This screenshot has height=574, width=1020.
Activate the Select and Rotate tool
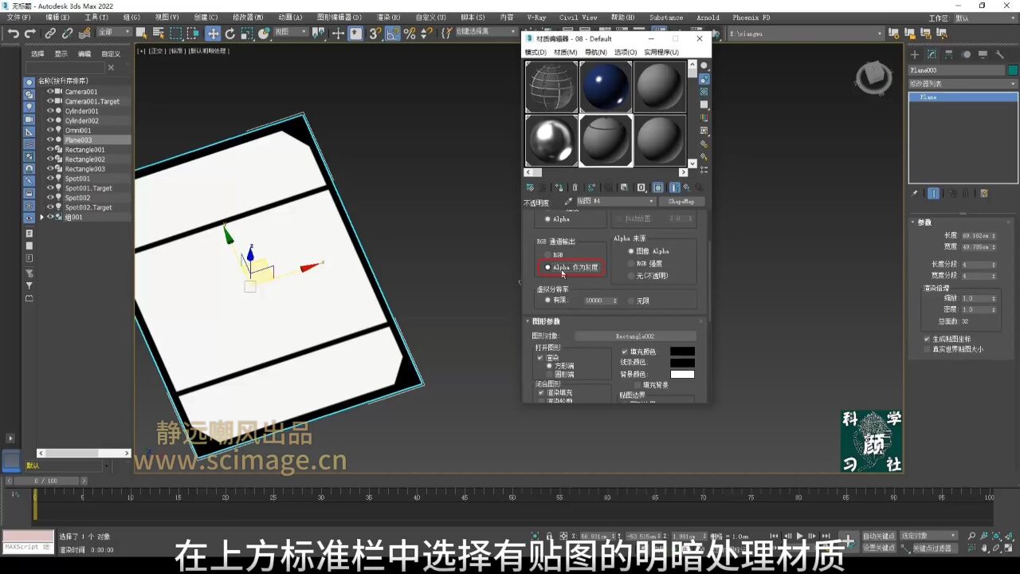click(230, 33)
